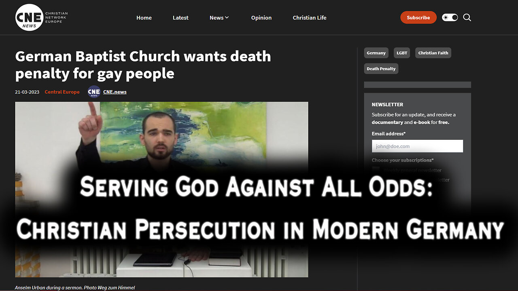Click the article headline about German Baptist Church
Screen dimensions: 518x291
pyautogui.click(x=143, y=65)
